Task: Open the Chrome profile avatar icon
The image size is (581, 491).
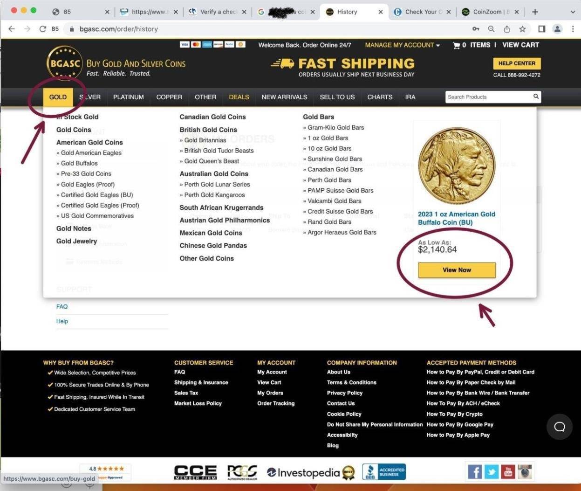Action: point(557,29)
